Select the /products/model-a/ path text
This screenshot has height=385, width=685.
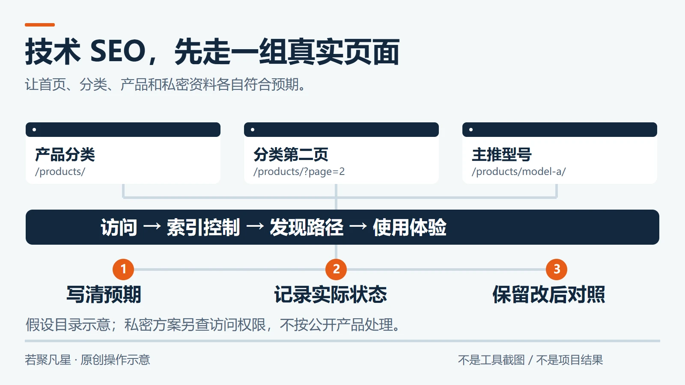coord(518,172)
